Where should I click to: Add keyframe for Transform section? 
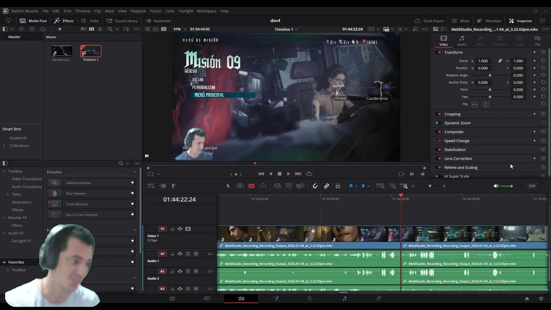tap(534, 52)
